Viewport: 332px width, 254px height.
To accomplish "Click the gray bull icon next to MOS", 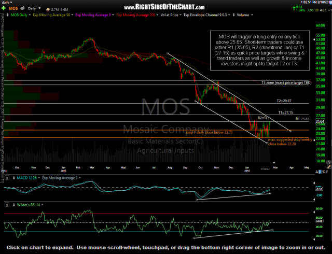I will tap(22, 8).
